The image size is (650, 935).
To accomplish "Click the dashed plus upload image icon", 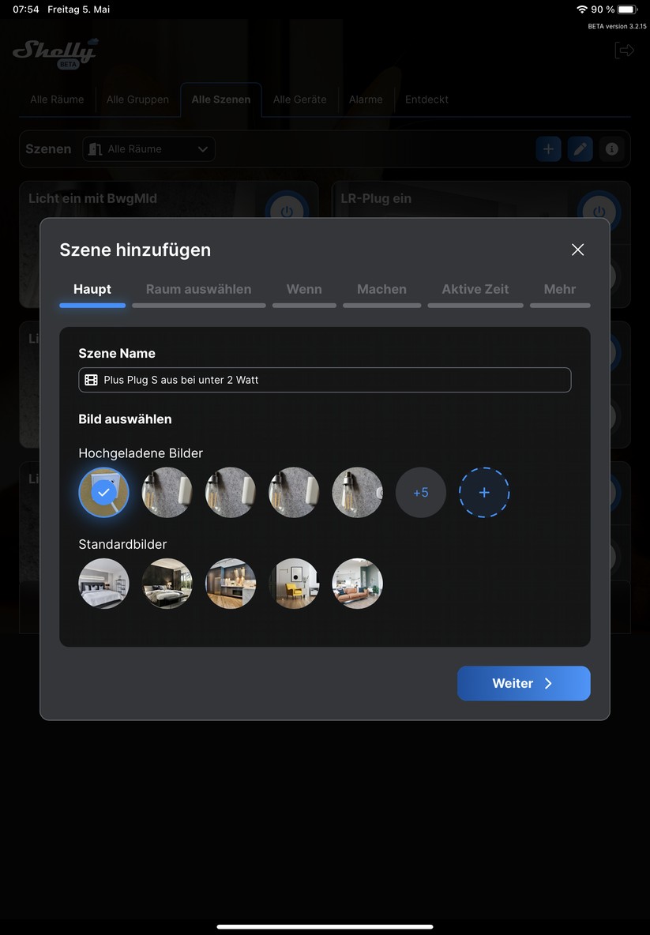I will 484,493.
